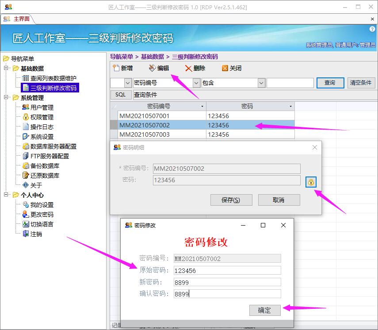Click 注销 to log out
This screenshot has width=378, height=330.
click(x=32, y=234)
